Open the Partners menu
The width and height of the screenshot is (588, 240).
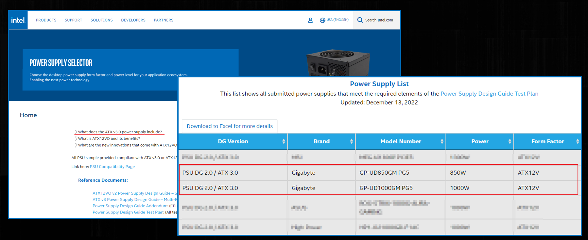(164, 20)
